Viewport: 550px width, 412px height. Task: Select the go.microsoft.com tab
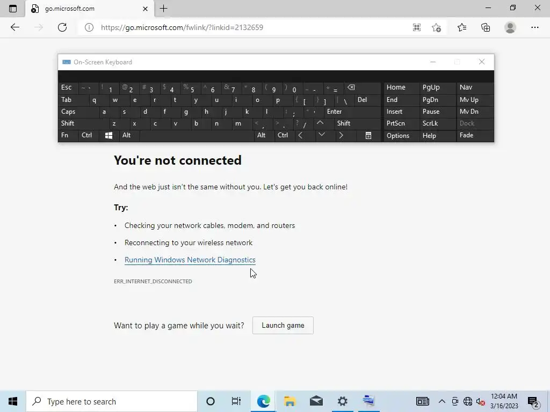90,9
